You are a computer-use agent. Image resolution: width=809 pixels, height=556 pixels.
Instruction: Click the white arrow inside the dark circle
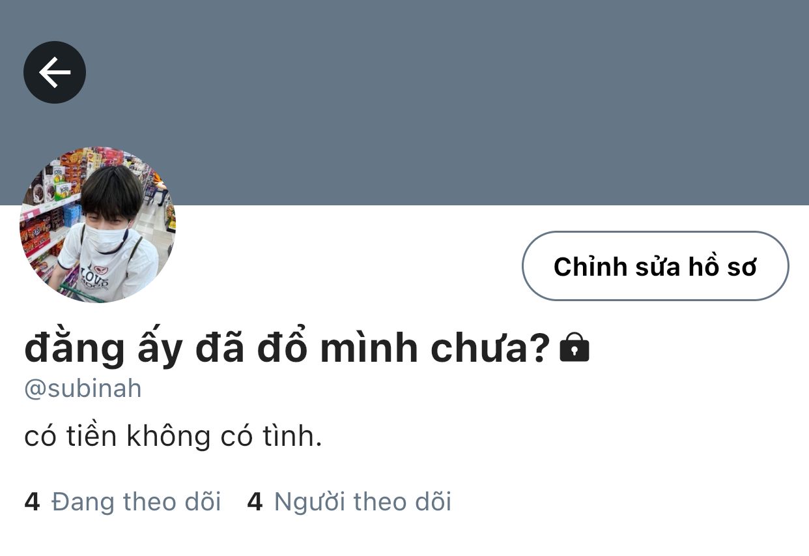55,72
